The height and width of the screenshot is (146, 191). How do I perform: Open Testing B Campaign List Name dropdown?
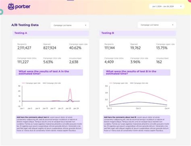coord(157,25)
